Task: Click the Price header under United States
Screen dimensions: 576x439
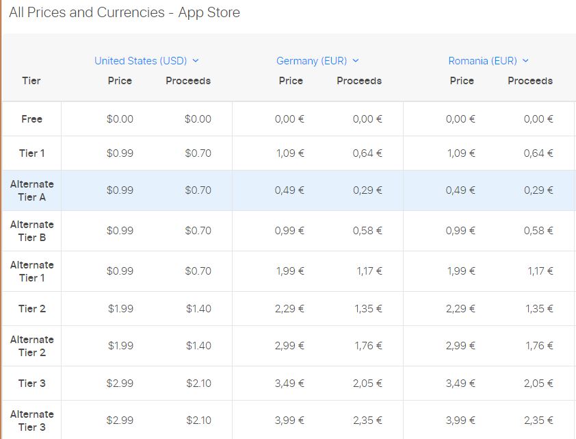Action: pyautogui.click(x=120, y=81)
